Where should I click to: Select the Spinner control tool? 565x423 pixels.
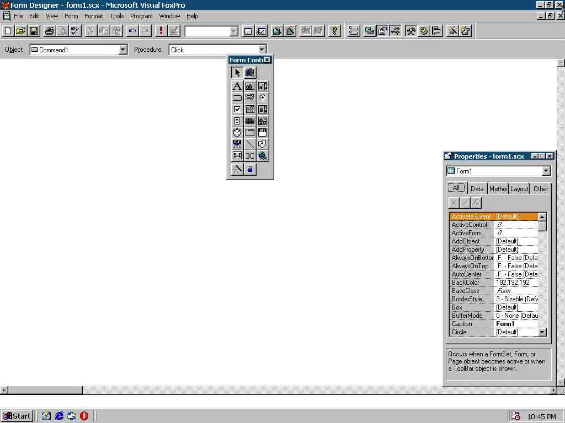coord(237,121)
